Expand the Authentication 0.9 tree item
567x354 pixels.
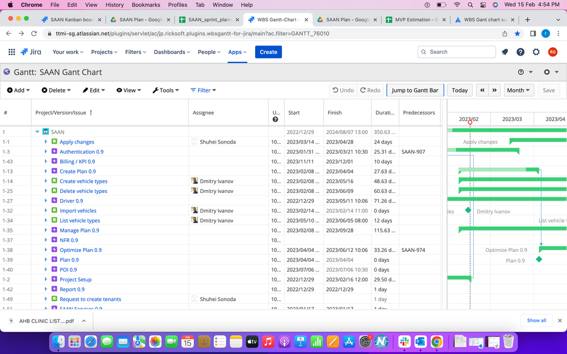(x=47, y=151)
